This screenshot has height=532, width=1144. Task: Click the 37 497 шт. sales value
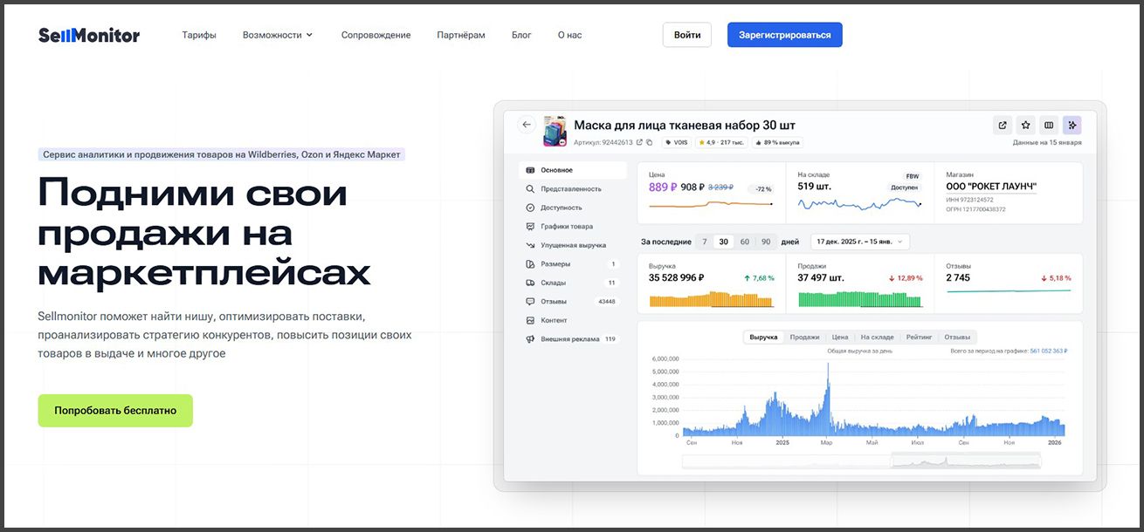(821, 278)
